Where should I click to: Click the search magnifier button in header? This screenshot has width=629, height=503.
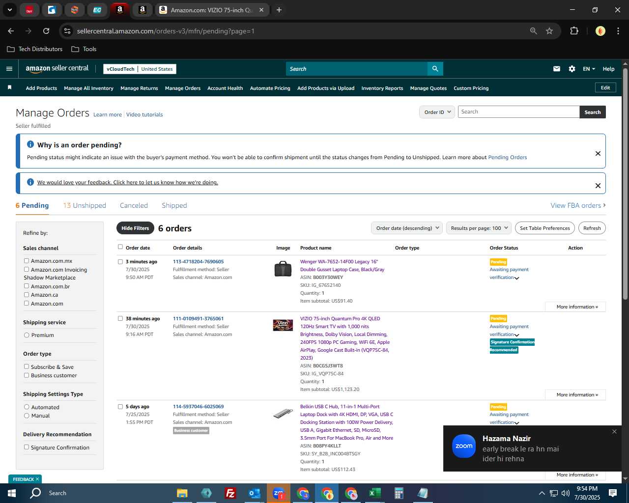pyautogui.click(x=435, y=69)
